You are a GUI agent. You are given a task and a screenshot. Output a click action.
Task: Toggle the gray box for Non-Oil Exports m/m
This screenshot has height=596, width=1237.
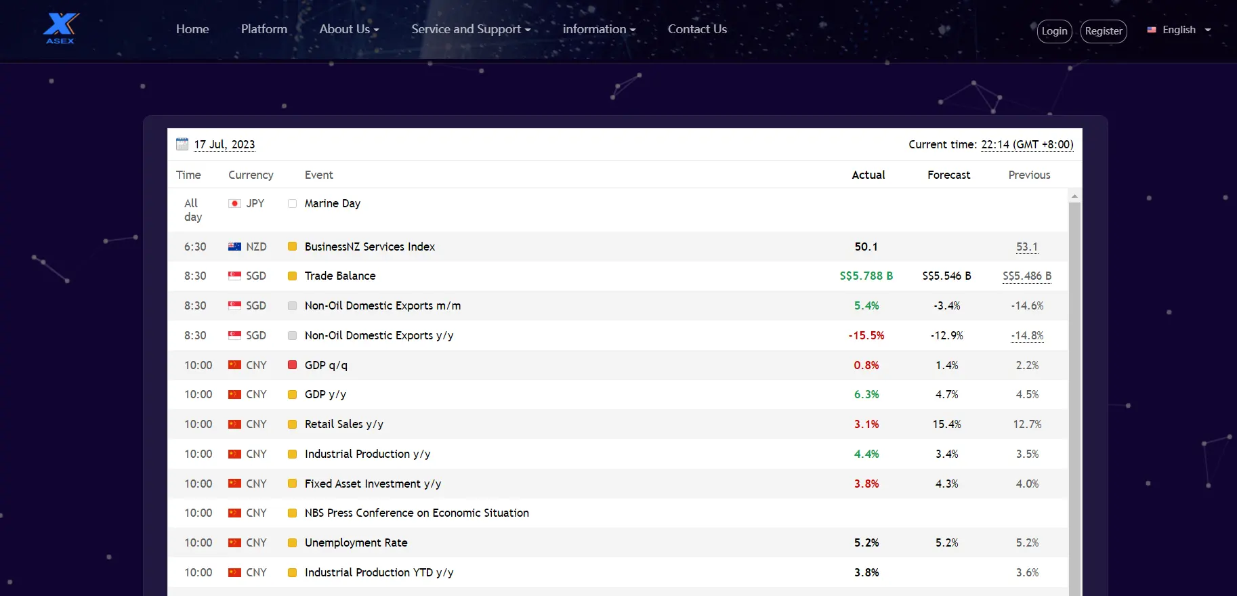click(x=292, y=305)
